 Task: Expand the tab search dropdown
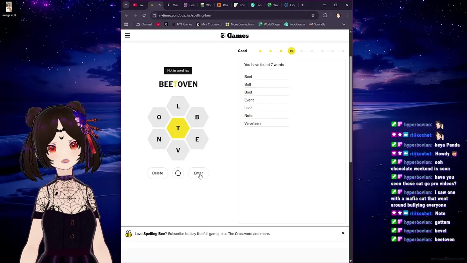click(126, 5)
